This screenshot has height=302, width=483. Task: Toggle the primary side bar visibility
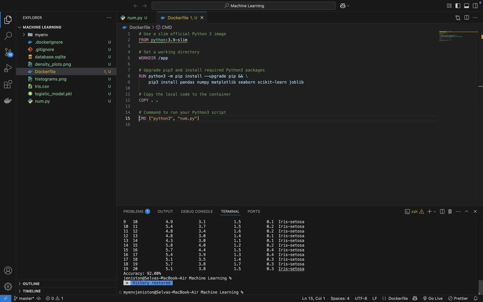(458, 5)
